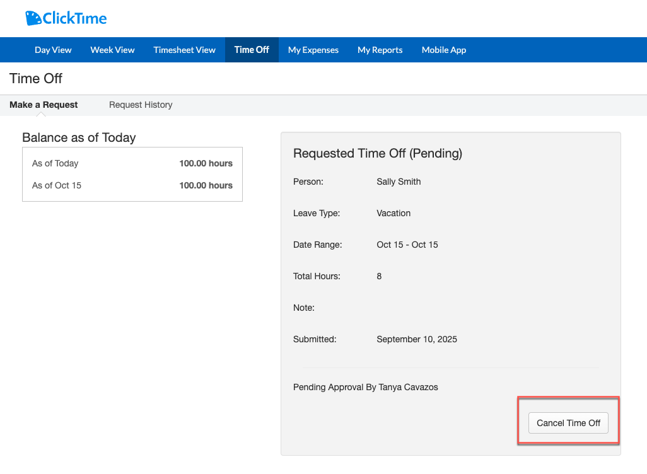Click the 'Time Off' page heading
The image size is (647, 474).
36,78
